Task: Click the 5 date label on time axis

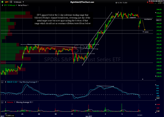Action: point(122,114)
